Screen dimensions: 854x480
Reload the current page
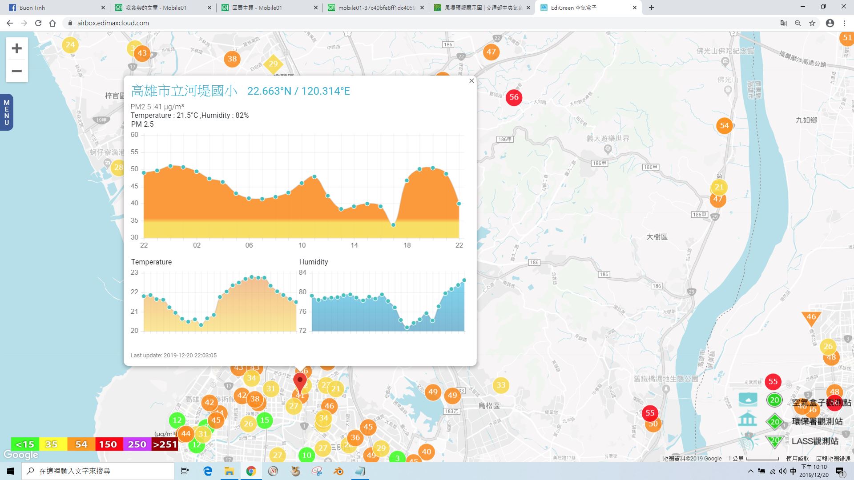tap(38, 23)
